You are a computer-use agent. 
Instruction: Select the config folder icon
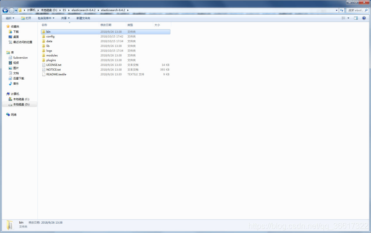pyautogui.click(x=44, y=37)
